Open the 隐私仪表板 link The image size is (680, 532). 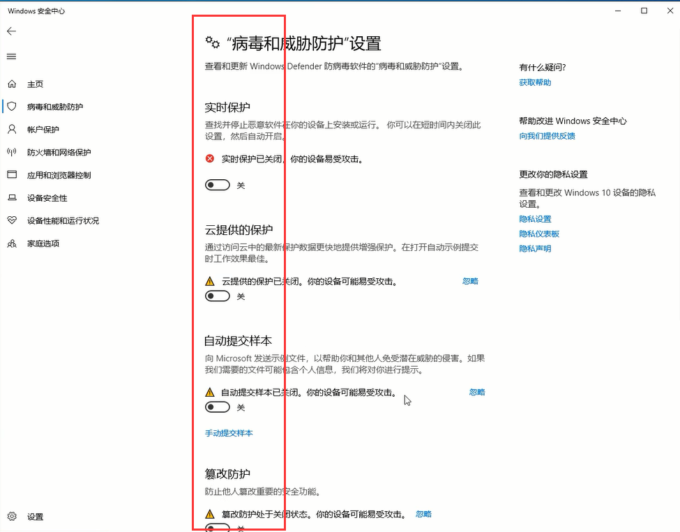coord(539,234)
